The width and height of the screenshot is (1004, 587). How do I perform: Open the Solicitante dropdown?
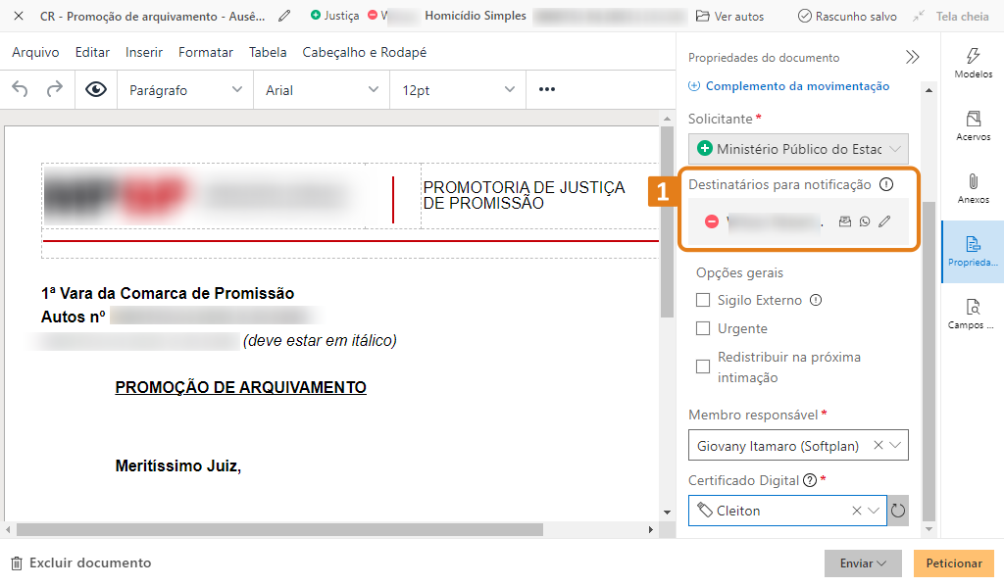(x=798, y=148)
